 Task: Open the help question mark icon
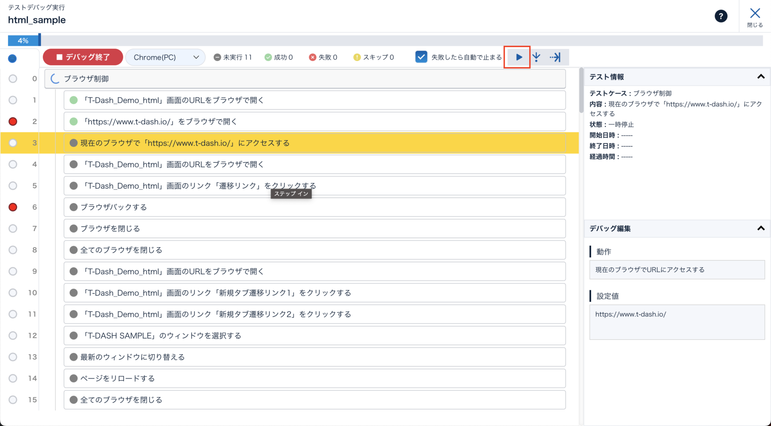tap(721, 16)
